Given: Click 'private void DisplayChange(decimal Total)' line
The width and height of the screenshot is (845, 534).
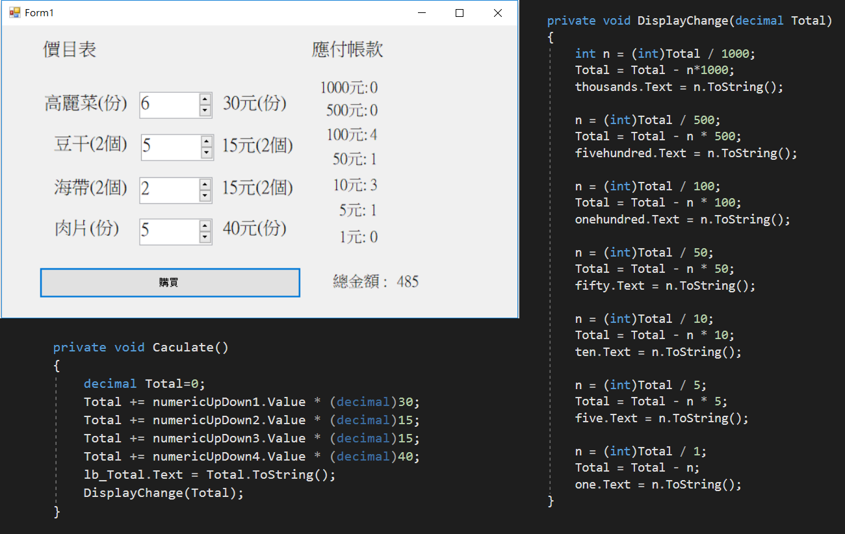Looking at the screenshot, I should (690, 21).
